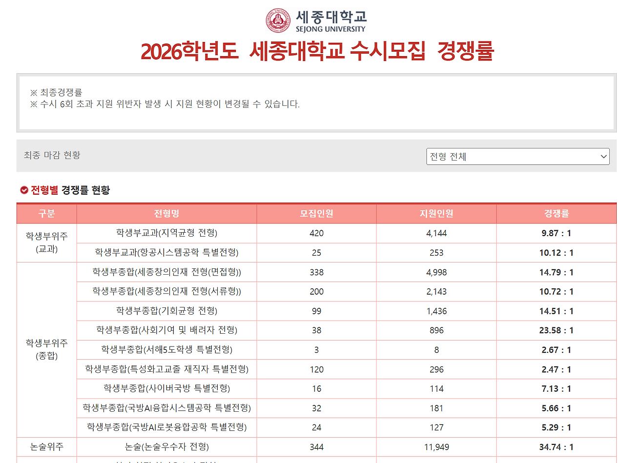This screenshot has width=625, height=463.
Task: Click 논술(논술우수자 전형) row name
Action: [167, 447]
